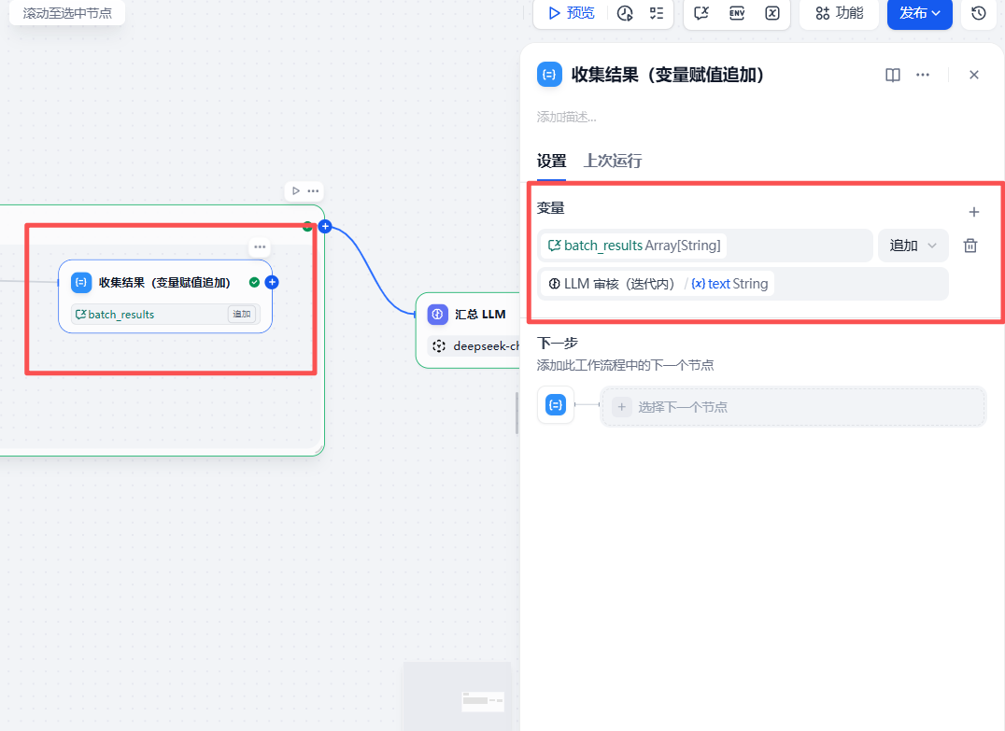
Task: Switch to the 设置 tab
Action: click(x=551, y=161)
